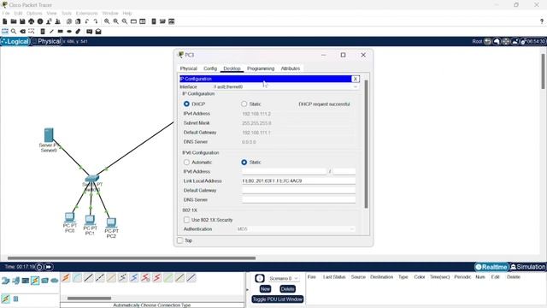Switch to Attributes tab in PC3 window
The image size is (547, 308).
click(291, 68)
